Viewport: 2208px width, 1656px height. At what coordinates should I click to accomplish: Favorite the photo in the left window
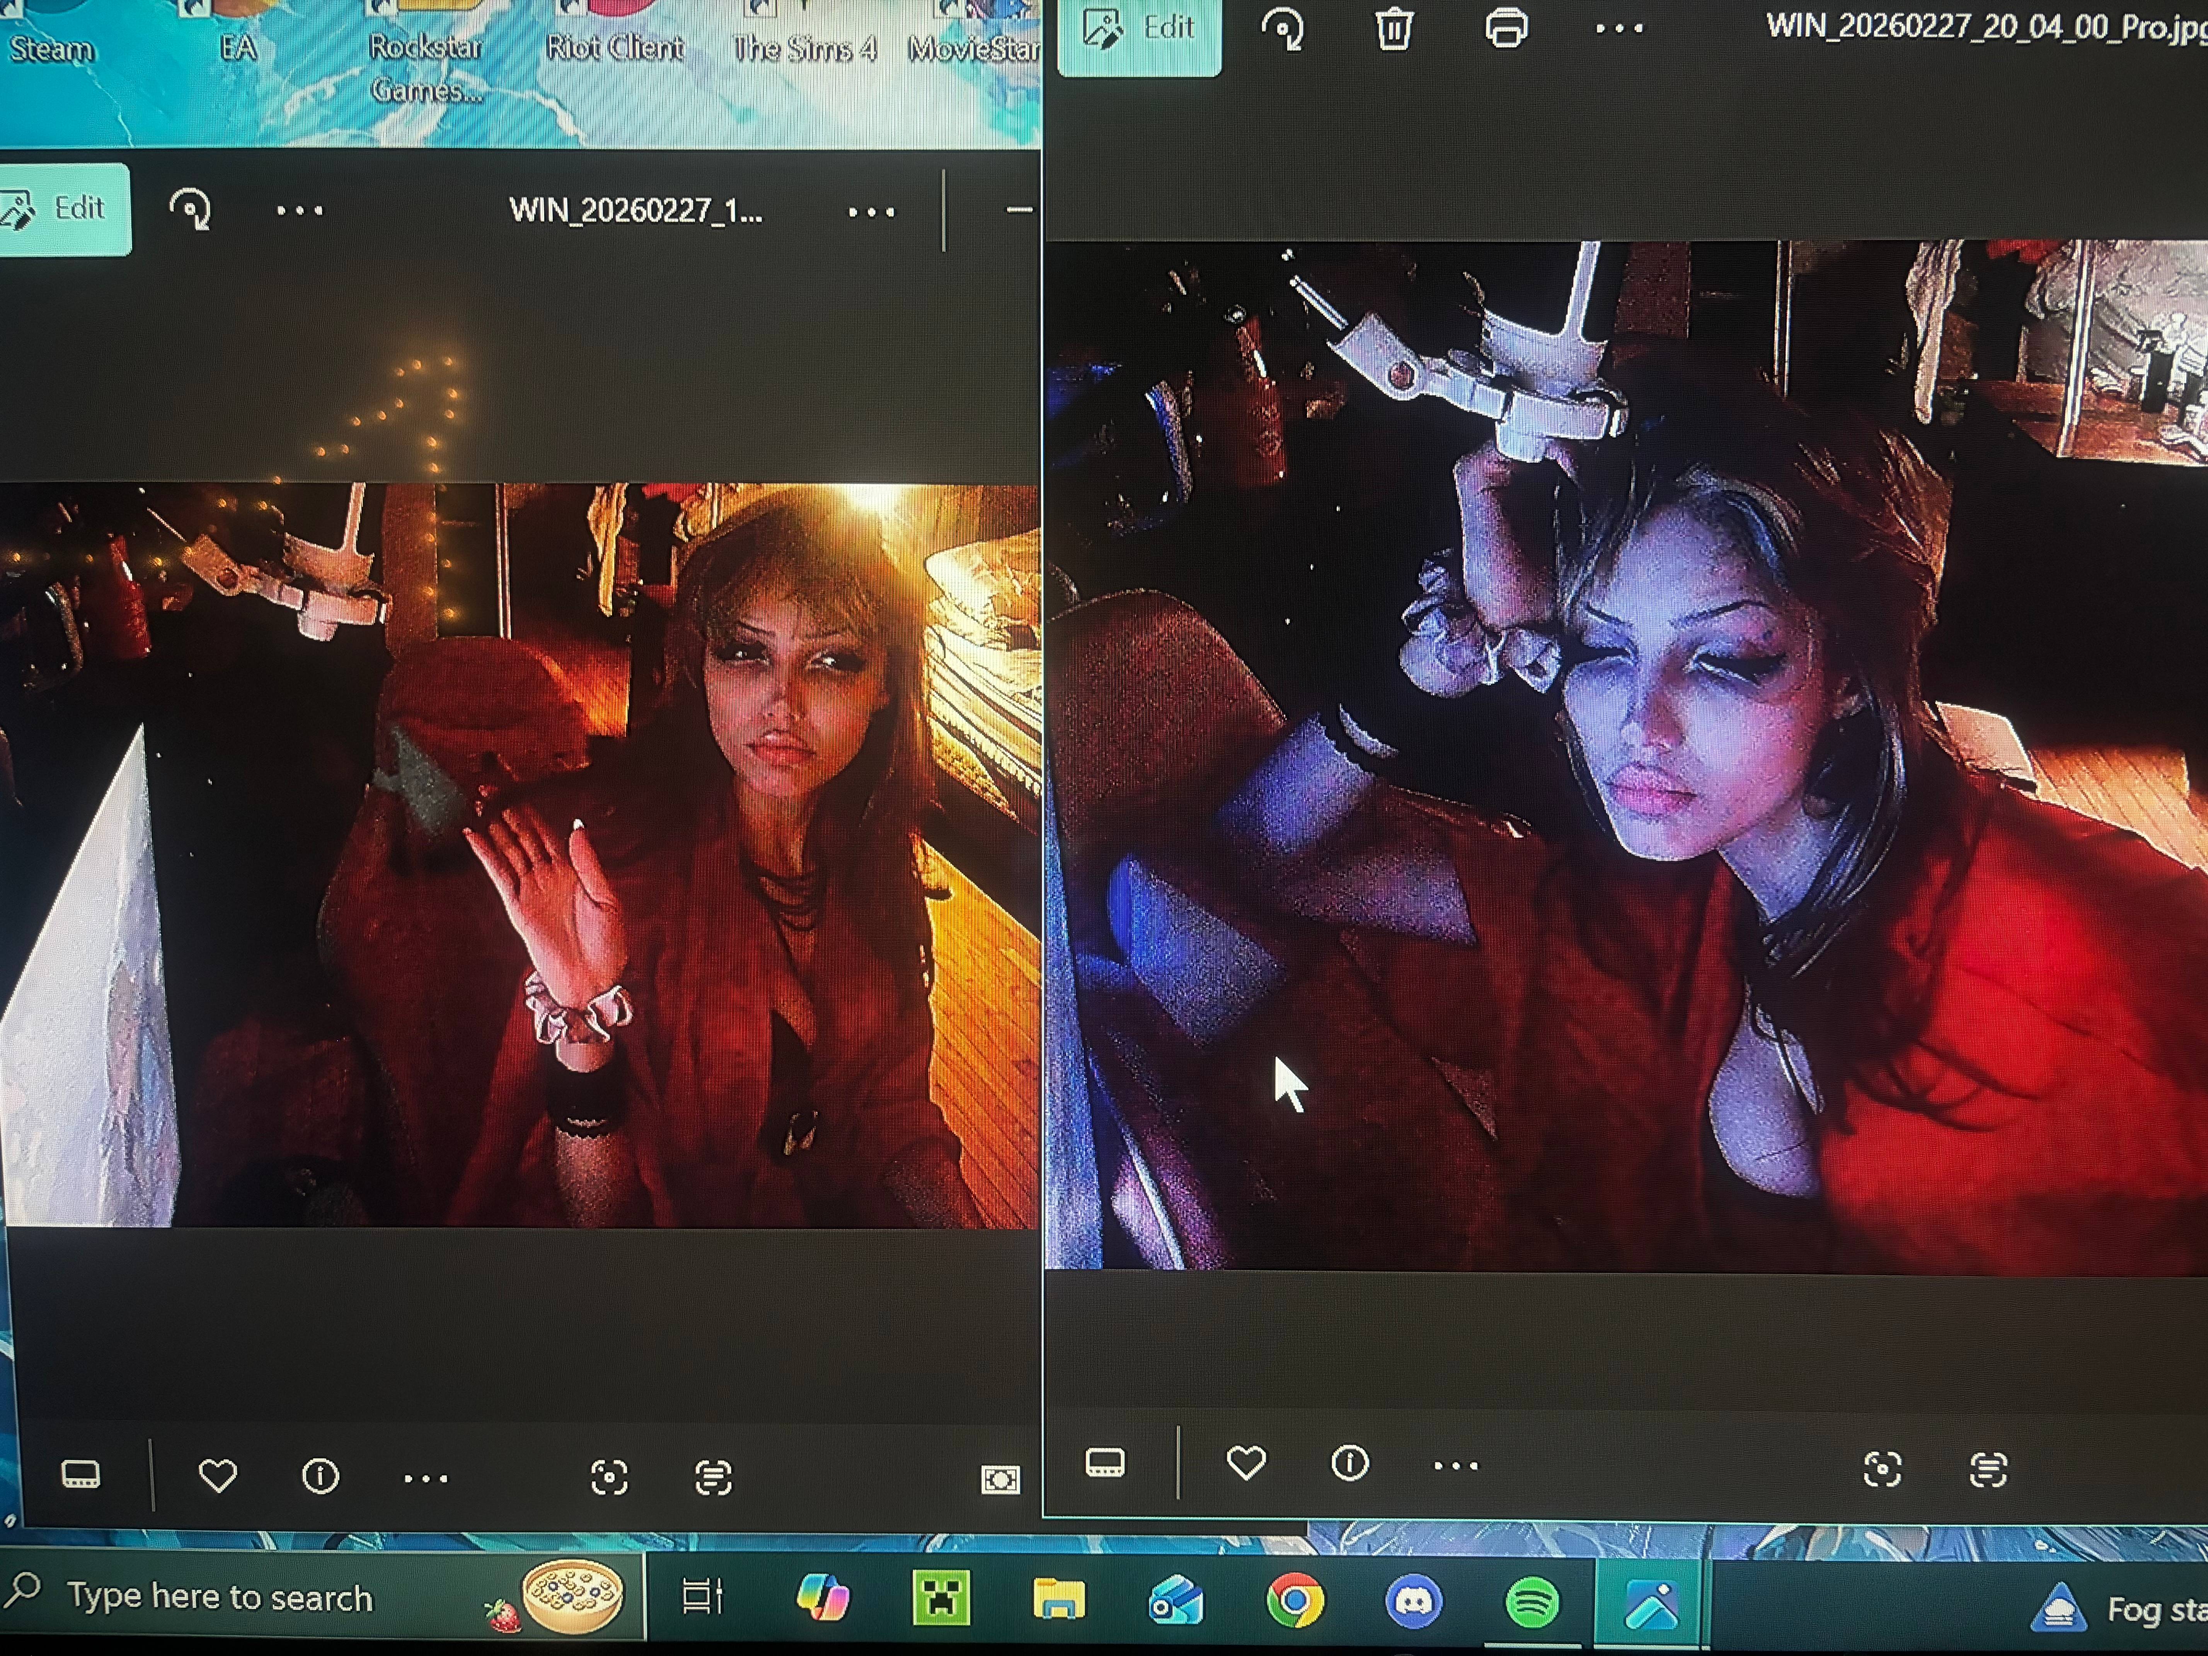(x=218, y=1475)
